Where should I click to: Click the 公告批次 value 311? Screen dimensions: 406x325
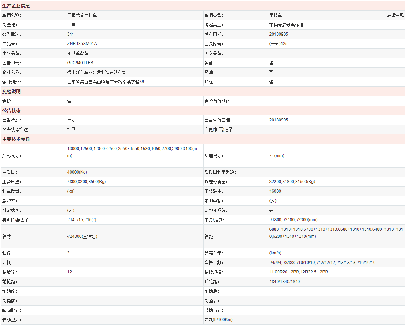pos(71,35)
